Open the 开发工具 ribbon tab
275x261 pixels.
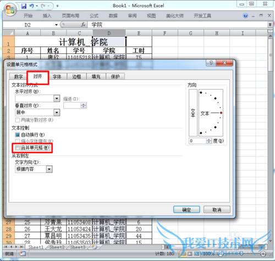pos(202,16)
